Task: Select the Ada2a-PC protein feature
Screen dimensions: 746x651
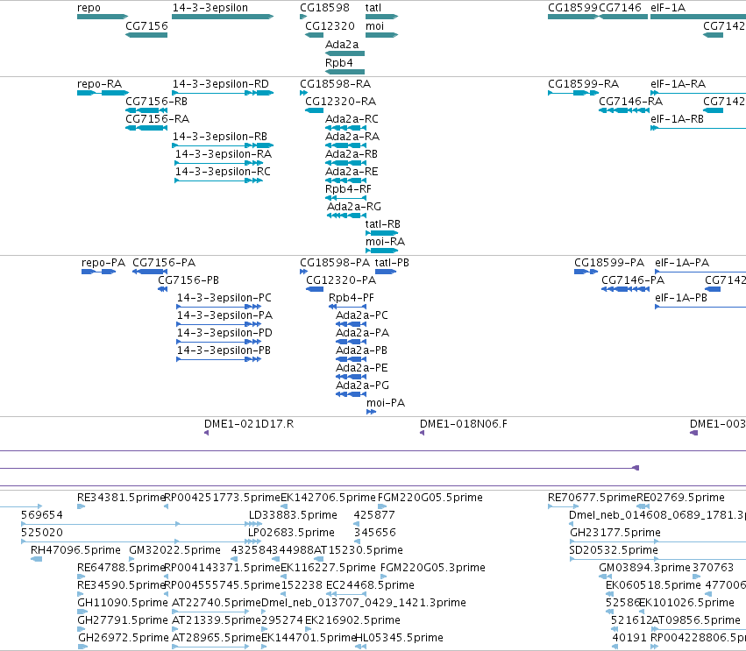Action: coord(351,324)
